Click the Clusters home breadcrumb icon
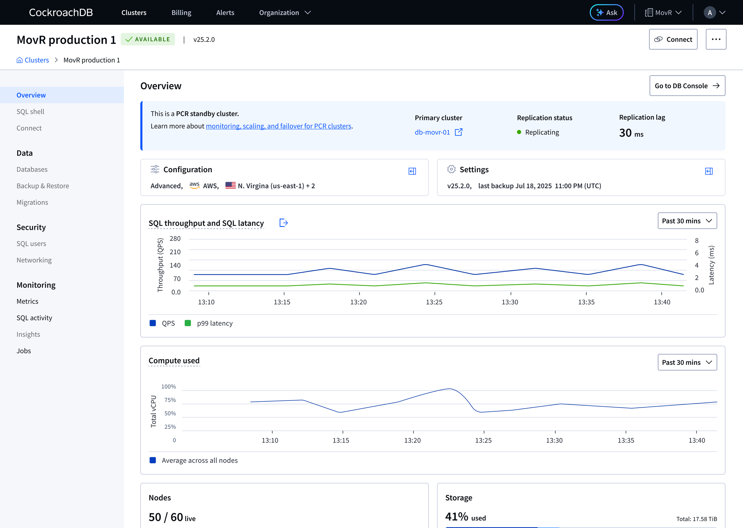Image resolution: width=743 pixels, height=528 pixels. 20,60
